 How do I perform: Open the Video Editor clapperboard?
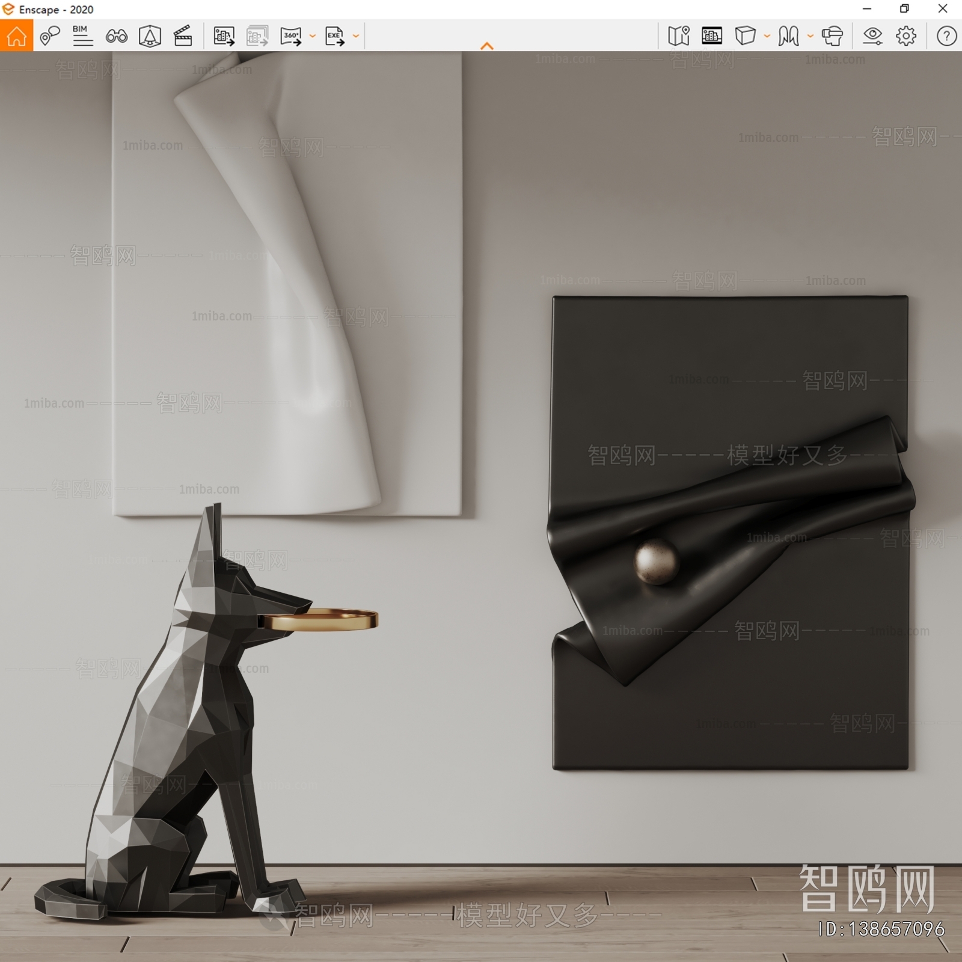click(x=183, y=36)
